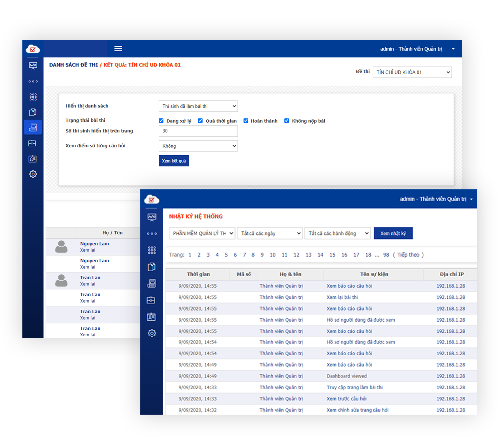This screenshot has width=498, height=448.
Task: Toggle the Không nộp bài checkbox
Action: point(287,121)
